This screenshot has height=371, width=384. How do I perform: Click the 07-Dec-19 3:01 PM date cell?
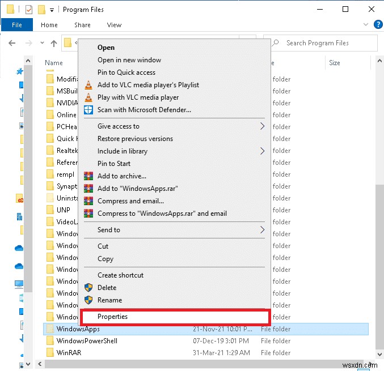(221, 341)
